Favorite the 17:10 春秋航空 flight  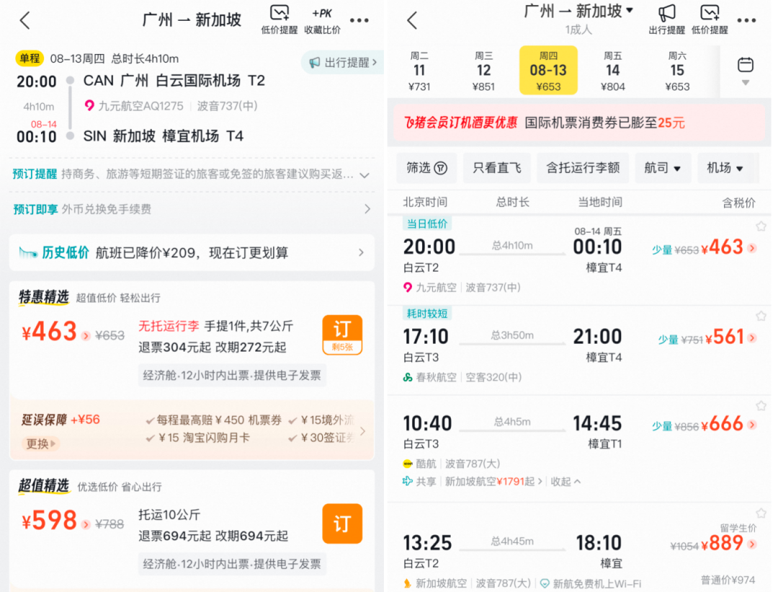(761, 316)
